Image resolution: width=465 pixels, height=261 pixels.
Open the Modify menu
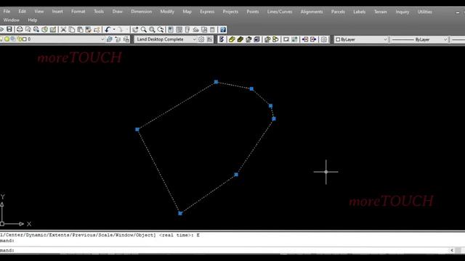pos(167,12)
